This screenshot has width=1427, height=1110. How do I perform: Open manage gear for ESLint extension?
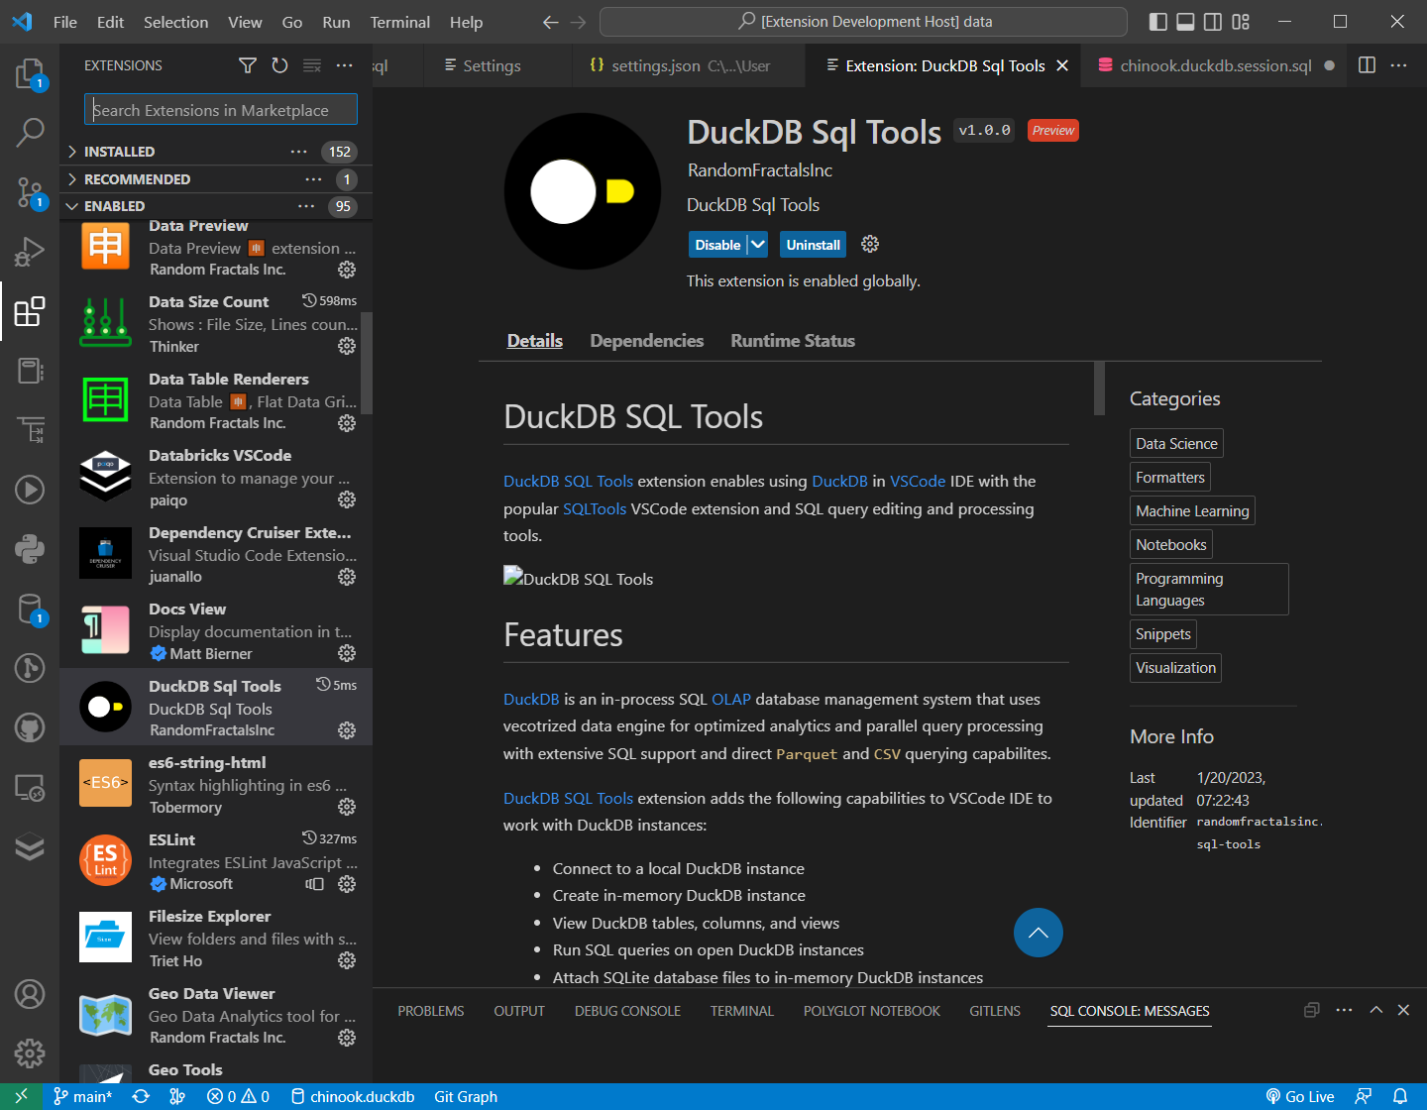[x=347, y=884]
